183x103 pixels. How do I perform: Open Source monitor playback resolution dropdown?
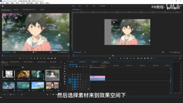[x=53, y=52]
